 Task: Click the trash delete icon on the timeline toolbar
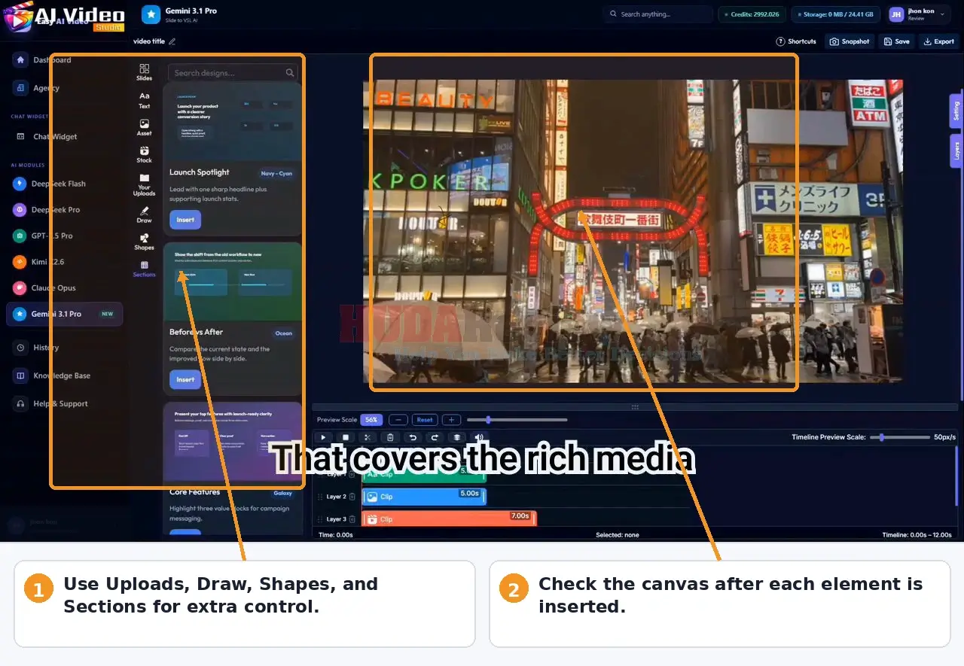[x=390, y=437]
